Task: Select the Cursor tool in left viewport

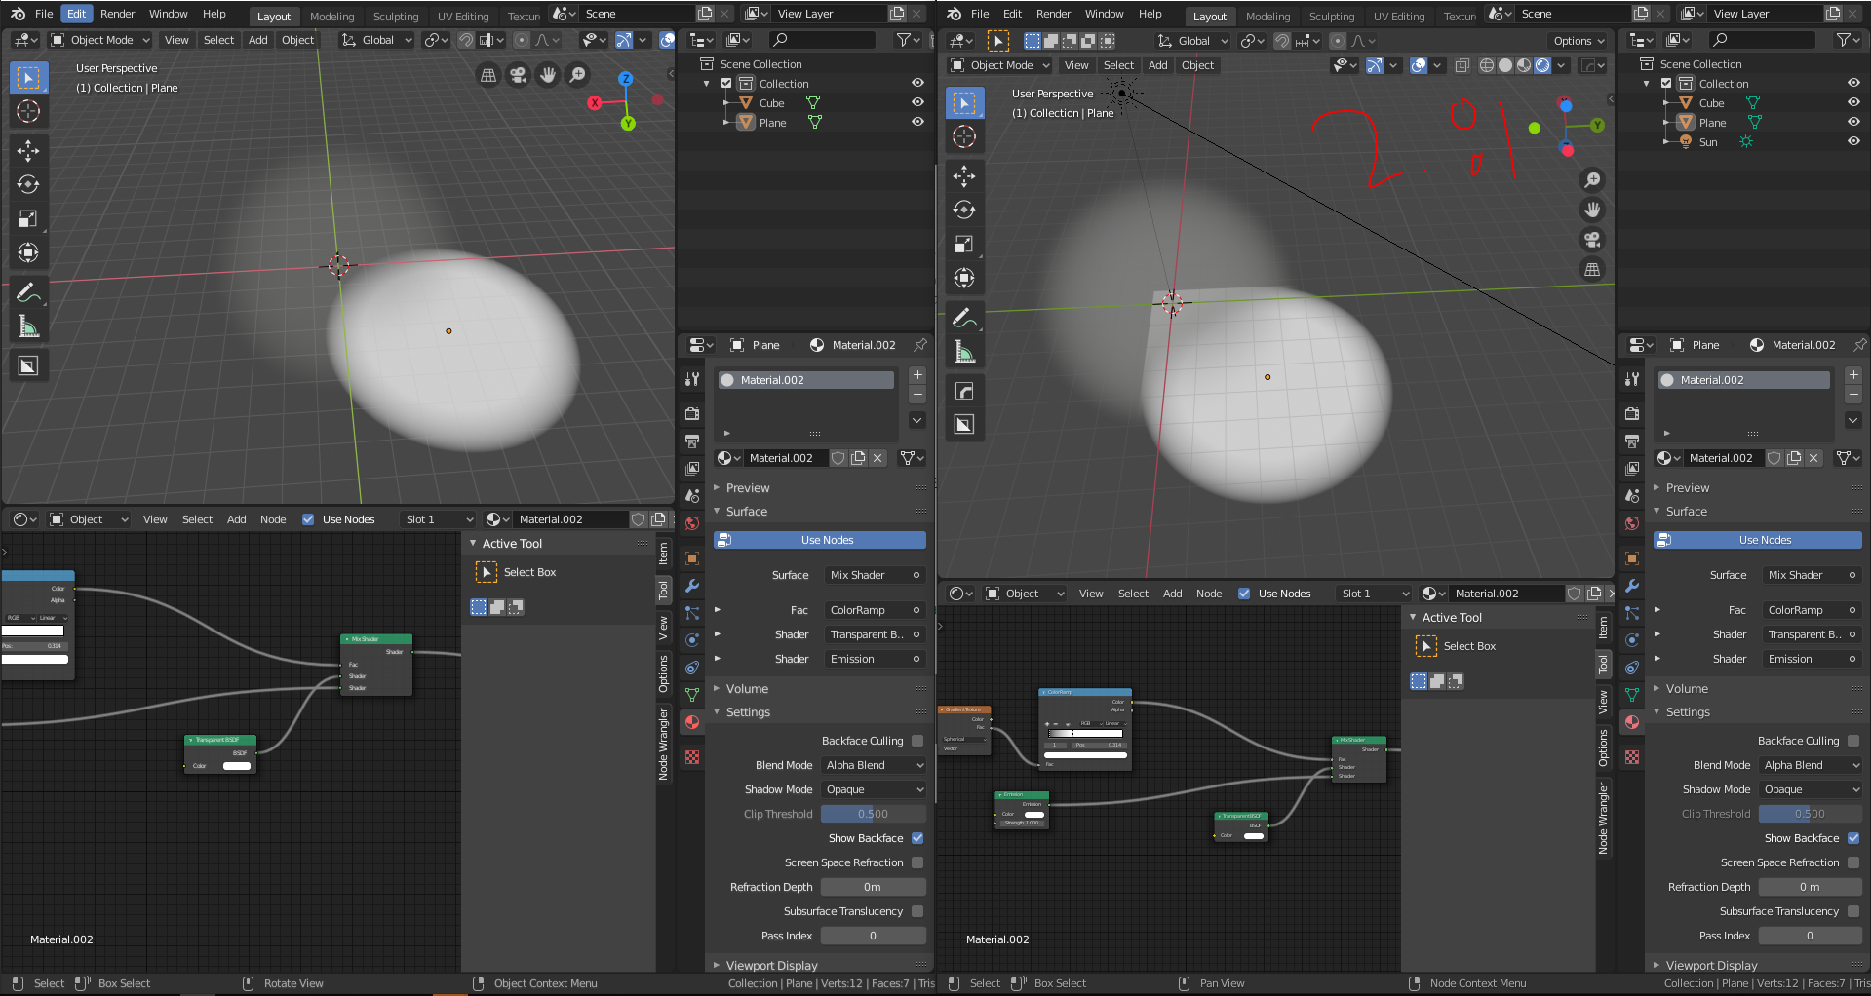Action: click(28, 111)
